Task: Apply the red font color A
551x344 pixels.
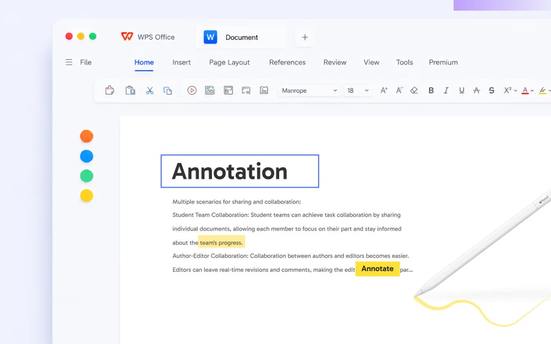Action: [x=525, y=90]
